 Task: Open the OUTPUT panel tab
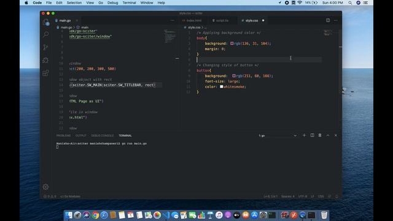pos(81,136)
